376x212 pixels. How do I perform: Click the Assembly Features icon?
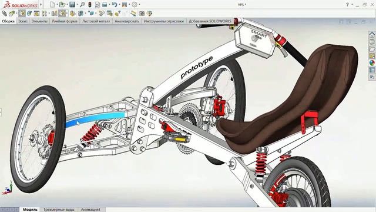81,14
